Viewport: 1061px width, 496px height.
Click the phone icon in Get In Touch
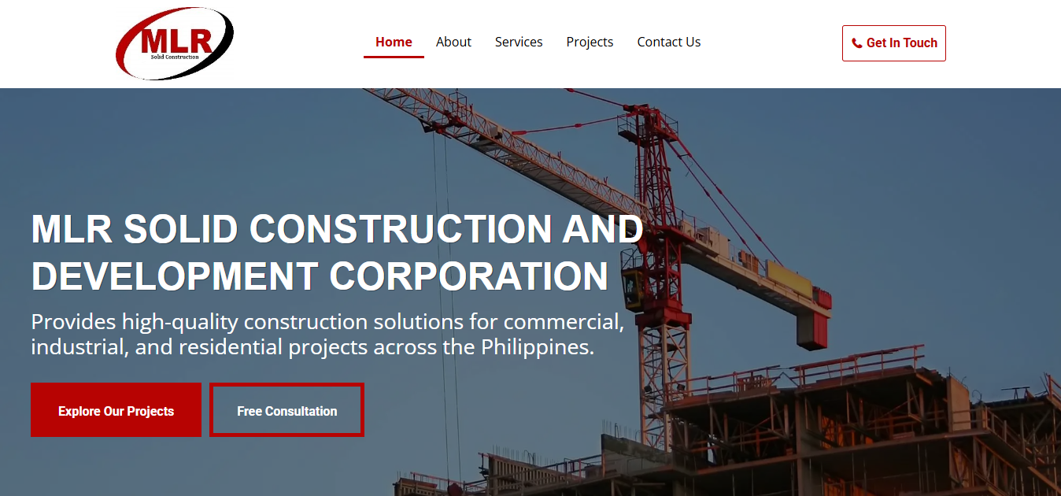click(856, 44)
